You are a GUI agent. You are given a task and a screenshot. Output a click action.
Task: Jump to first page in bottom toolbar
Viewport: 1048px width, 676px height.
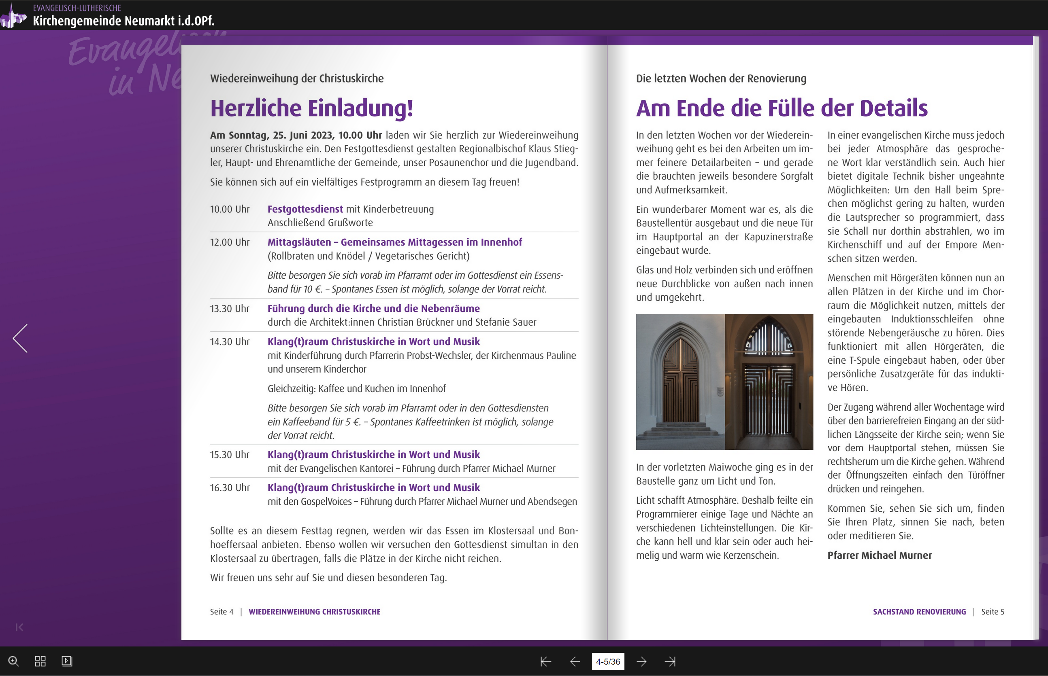tap(545, 661)
